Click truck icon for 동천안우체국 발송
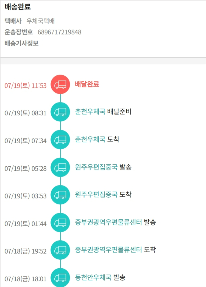Image resolution: width=206 pixels, height=287 pixels. click(60, 277)
